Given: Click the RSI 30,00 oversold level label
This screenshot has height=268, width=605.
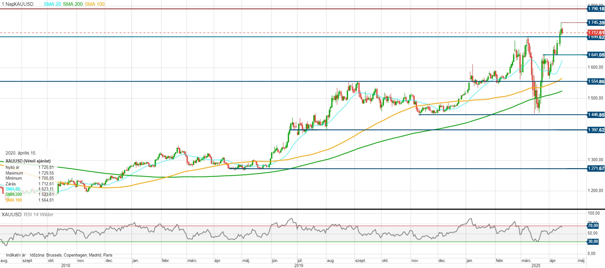Looking at the screenshot, I should [593, 242].
